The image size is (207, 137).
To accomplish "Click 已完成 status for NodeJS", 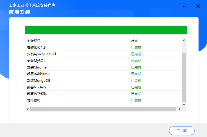I will [136, 87].
